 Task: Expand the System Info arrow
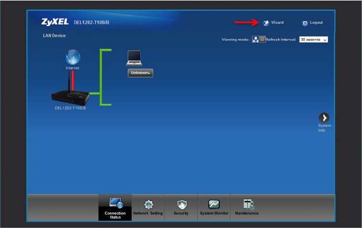pos(324,118)
